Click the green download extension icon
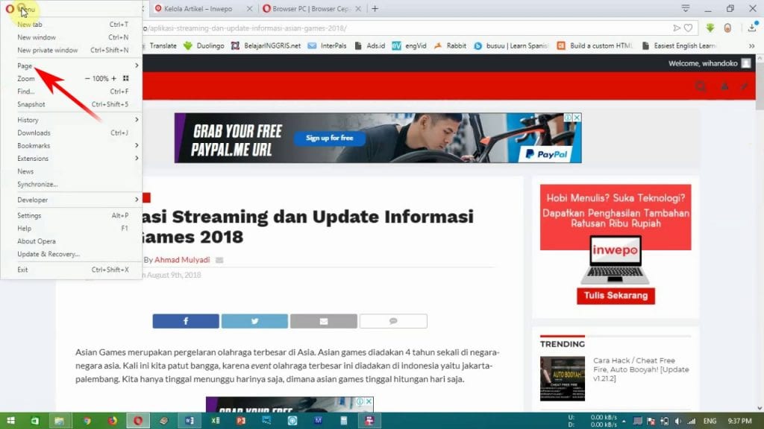764x429 pixels. tap(710, 28)
